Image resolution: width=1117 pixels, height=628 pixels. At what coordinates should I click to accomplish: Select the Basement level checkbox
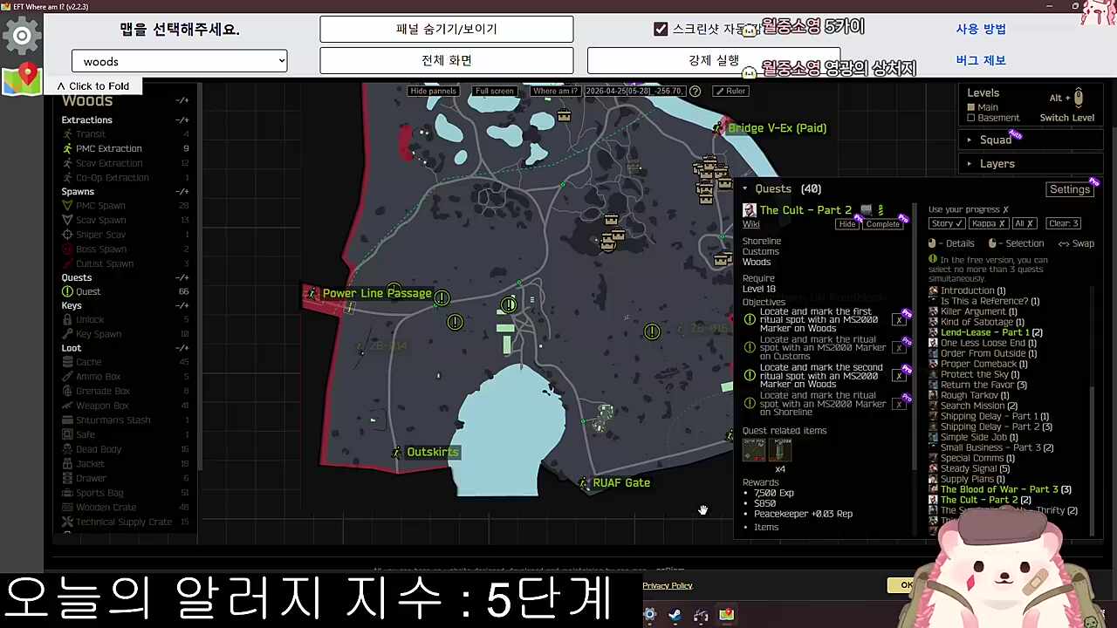[971, 118]
